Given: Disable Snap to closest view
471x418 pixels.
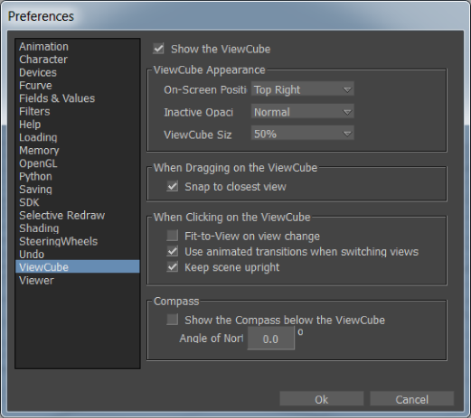Looking at the screenshot, I should tap(173, 186).
